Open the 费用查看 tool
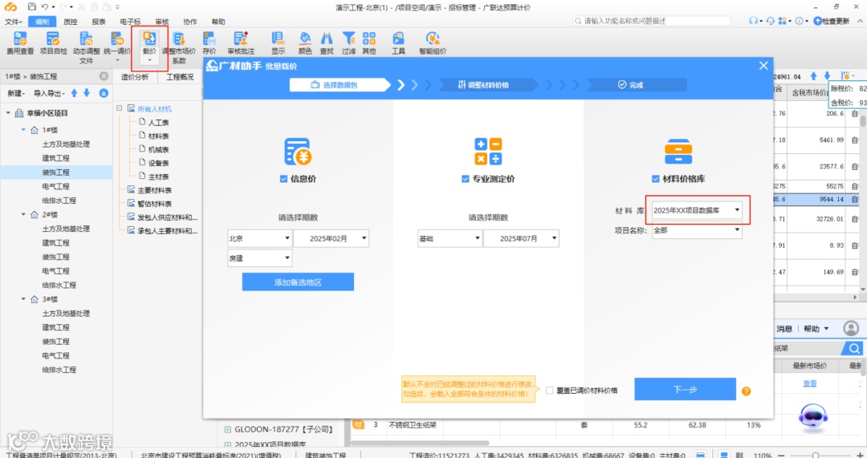The width and height of the screenshot is (867, 458). (20, 43)
